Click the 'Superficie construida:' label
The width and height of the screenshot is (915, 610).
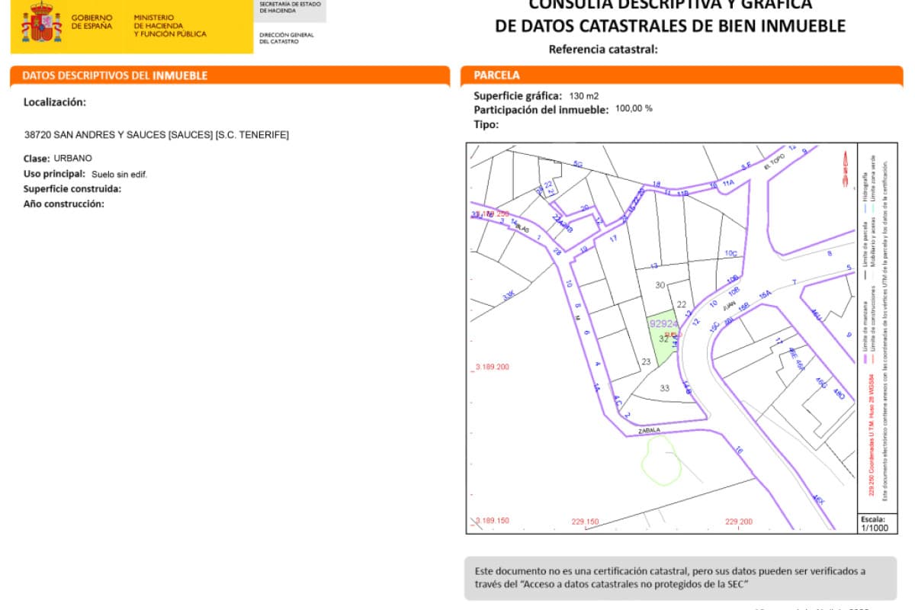pyautogui.click(x=73, y=189)
